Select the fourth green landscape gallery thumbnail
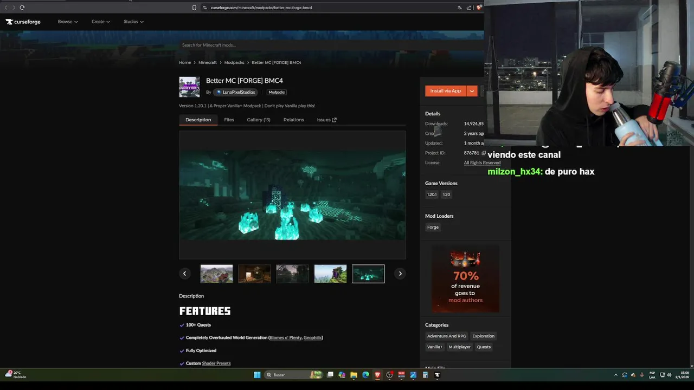Viewport: 694px width, 390px height. coord(330,274)
